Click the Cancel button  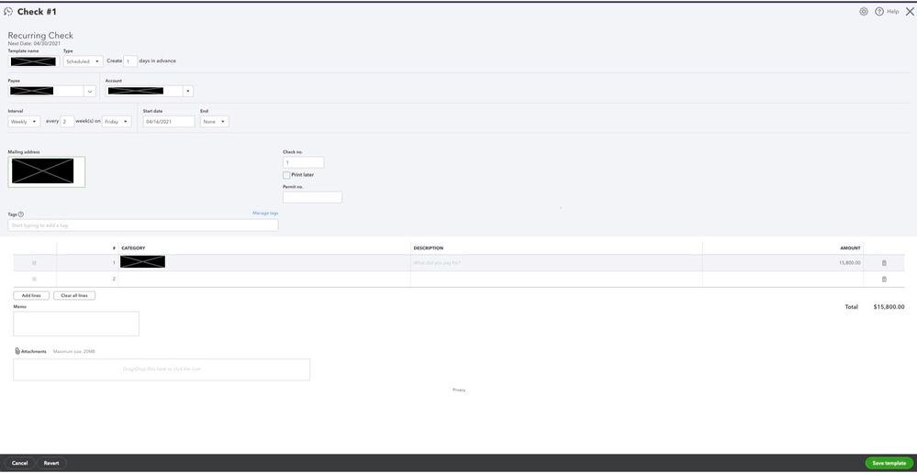pyautogui.click(x=19, y=463)
